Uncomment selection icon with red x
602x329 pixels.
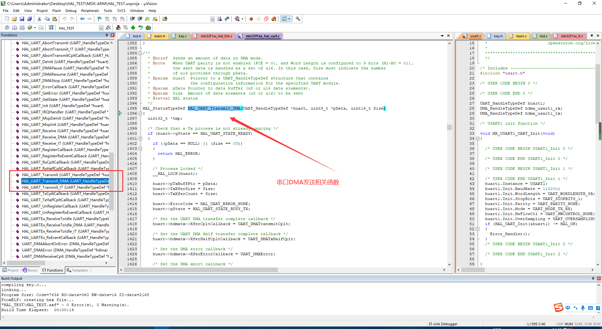pyautogui.click(x=155, y=19)
